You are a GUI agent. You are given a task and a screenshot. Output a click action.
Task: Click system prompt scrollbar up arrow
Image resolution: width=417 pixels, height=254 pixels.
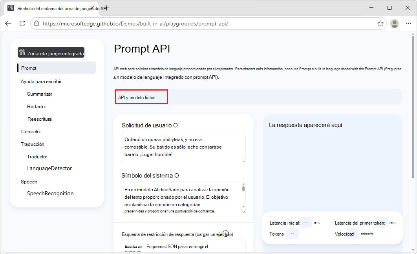[243, 184]
